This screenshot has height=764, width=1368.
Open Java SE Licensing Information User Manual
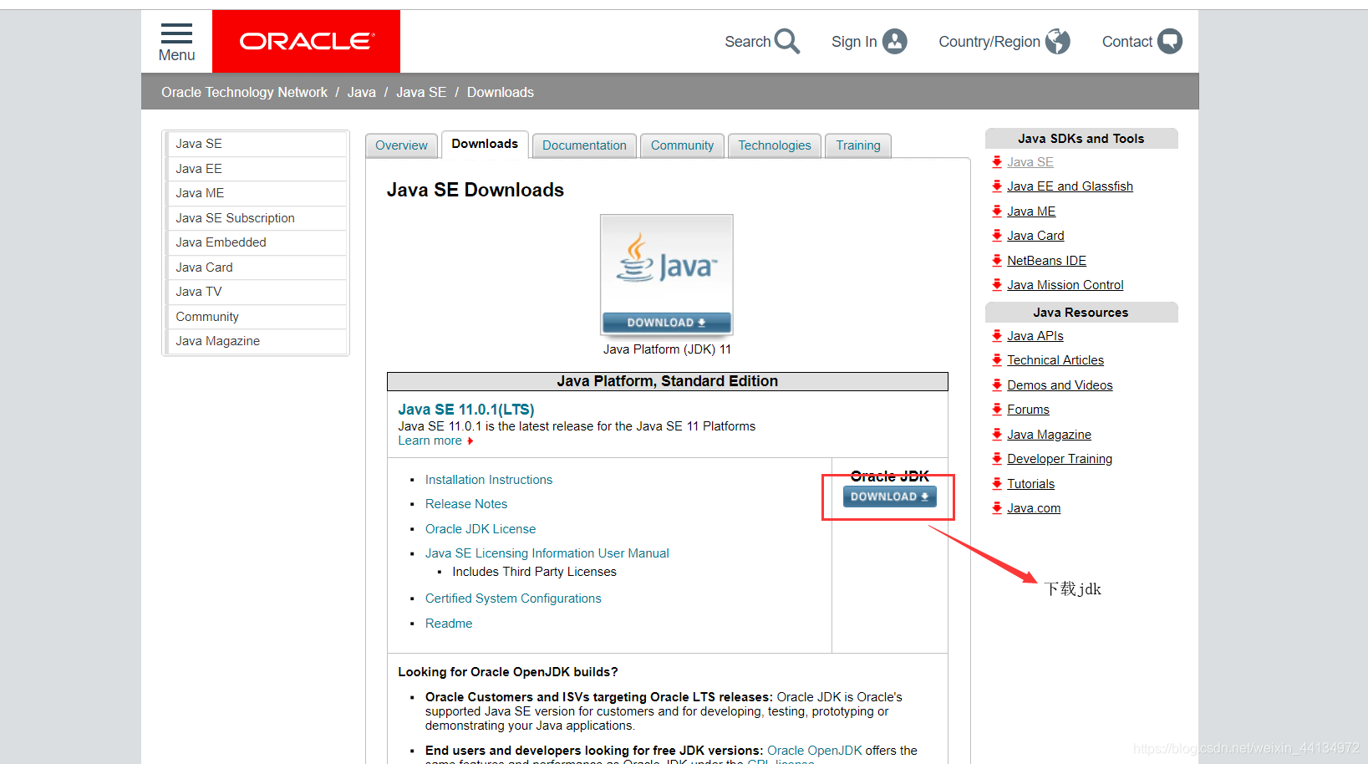(547, 553)
